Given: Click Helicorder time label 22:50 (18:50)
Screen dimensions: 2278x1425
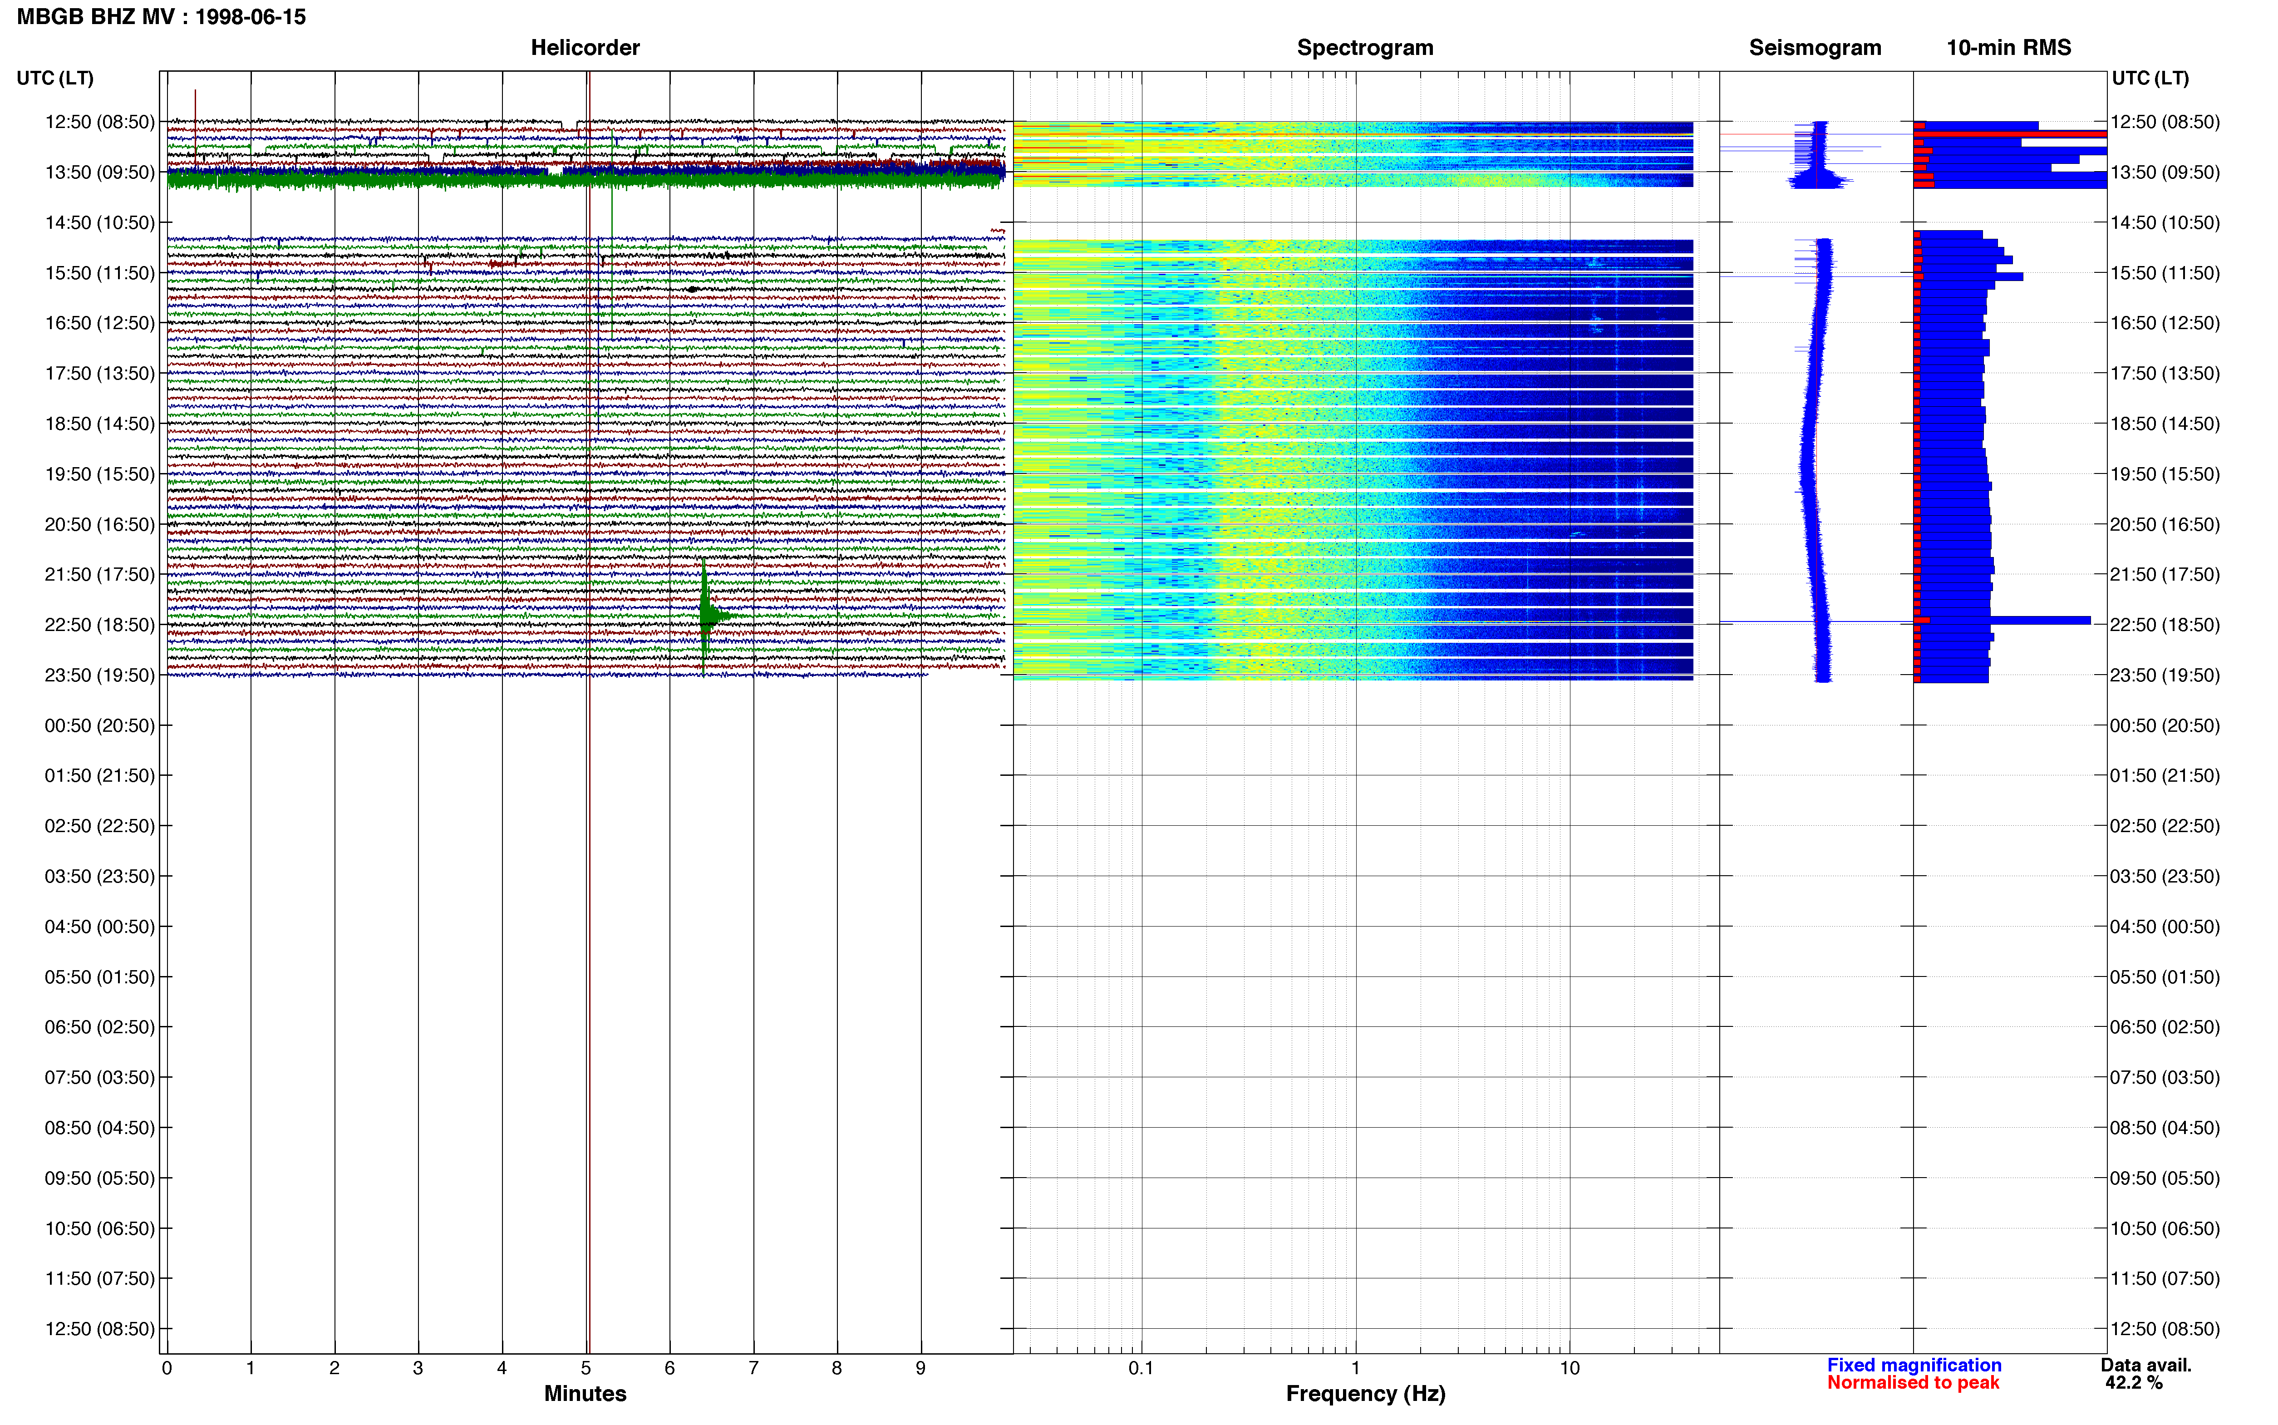Looking at the screenshot, I should (x=100, y=625).
